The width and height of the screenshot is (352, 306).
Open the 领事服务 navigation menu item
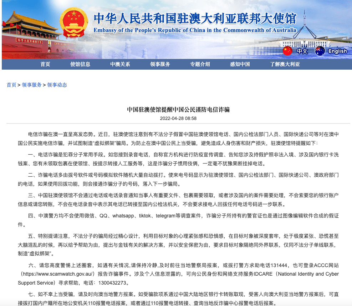(x=160, y=64)
